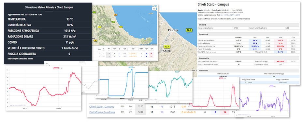The width and height of the screenshot is (303, 131).
Task: Toggle the blue legend on the pressure chart
Action: tap(131, 67)
